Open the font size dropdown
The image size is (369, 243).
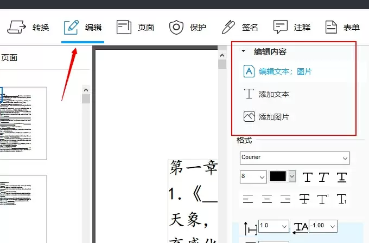coord(253,177)
